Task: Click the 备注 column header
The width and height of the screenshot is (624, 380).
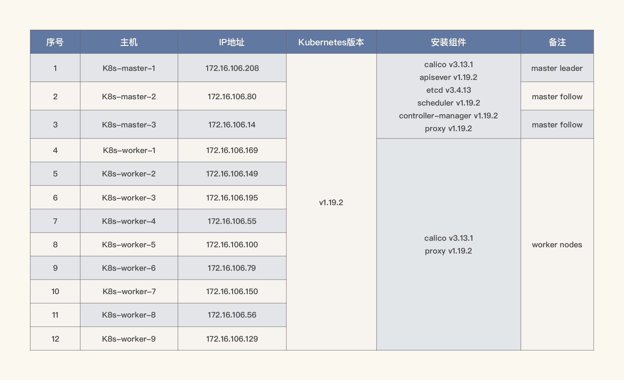Action: point(557,42)
